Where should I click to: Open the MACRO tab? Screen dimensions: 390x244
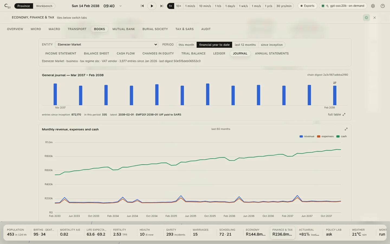[54, 29]
